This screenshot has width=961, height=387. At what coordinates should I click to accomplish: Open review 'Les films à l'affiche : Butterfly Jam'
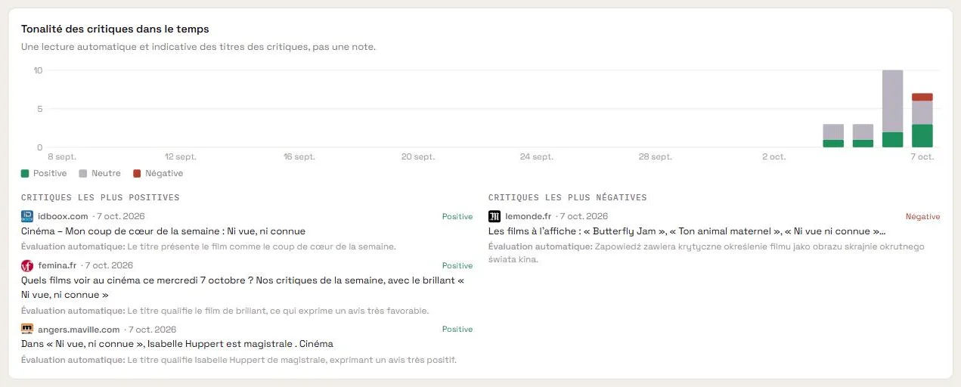tap(687, 231)
